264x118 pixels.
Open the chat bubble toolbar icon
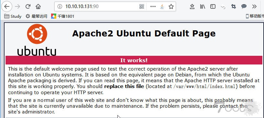click(244, 6)
